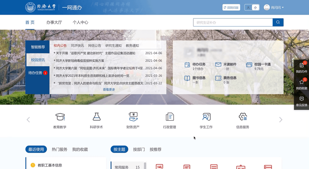Switch font size to 小
309x169 pixels.
(255, 7)
